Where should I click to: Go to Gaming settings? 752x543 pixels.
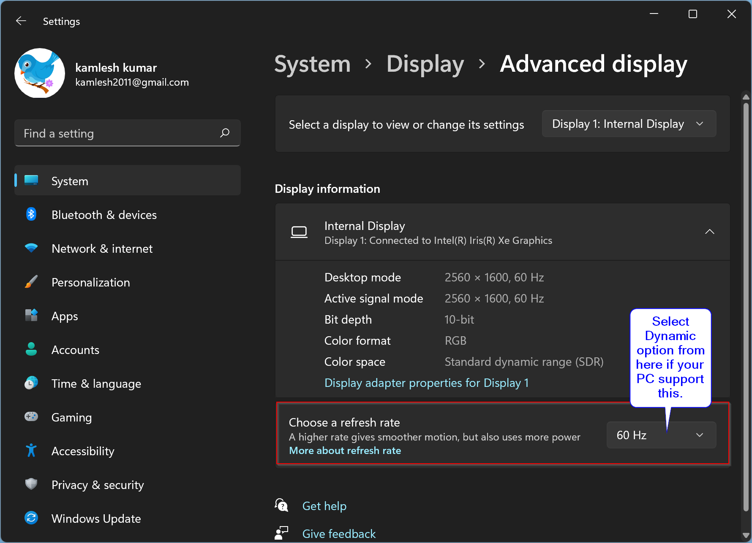click(x=128, y=417)
